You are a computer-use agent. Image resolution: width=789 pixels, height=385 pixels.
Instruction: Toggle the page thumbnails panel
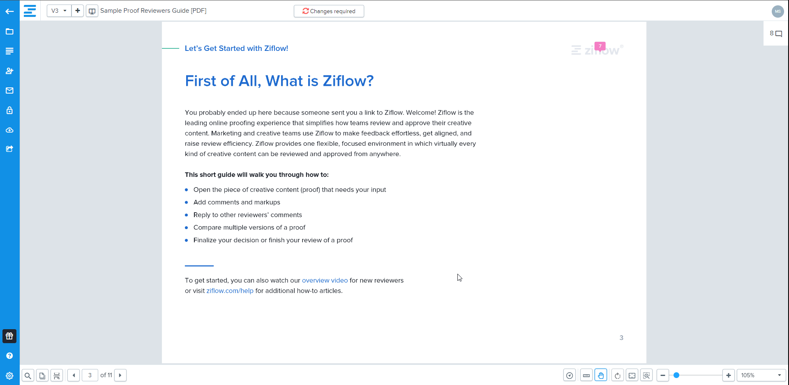42,376
